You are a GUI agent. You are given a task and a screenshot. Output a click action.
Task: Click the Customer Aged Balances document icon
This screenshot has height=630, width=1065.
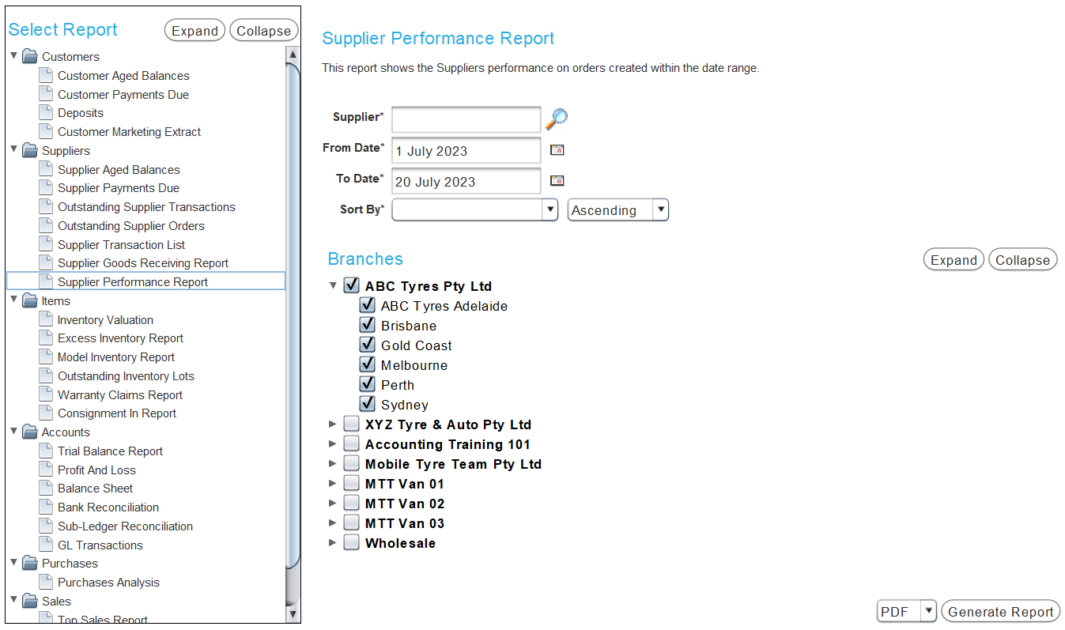(x=47, y=76)
